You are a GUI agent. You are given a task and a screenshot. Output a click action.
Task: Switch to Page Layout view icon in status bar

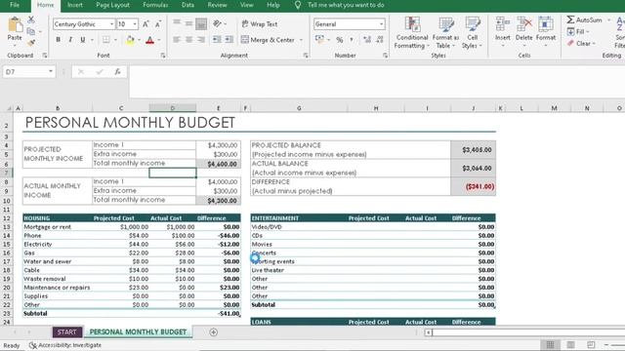pyautogui.click(x=570, y=344)
